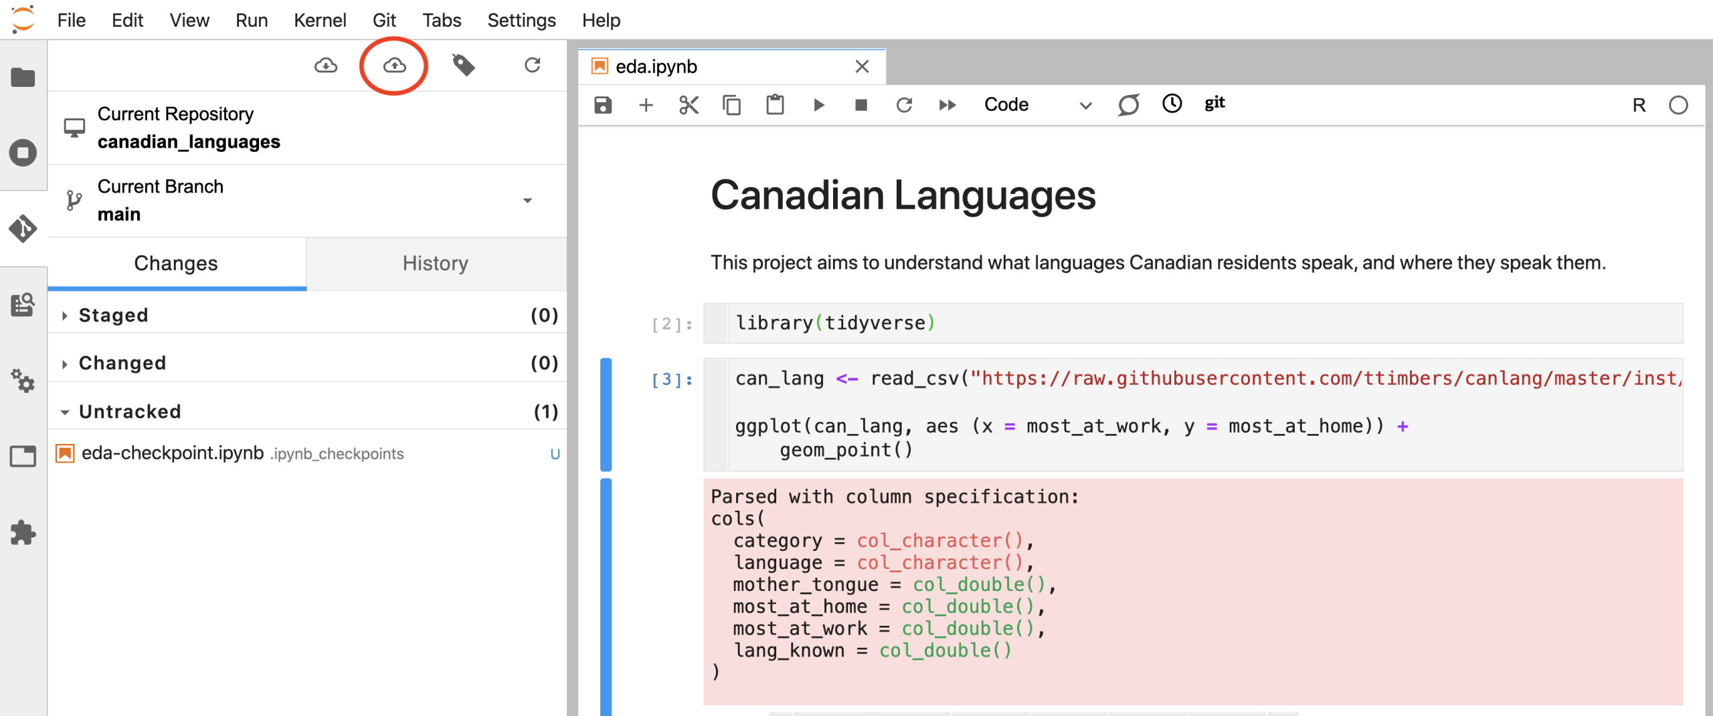Click the git button in notebook toolbar
Screen dimensions: 1713x716
point(1214,104)
